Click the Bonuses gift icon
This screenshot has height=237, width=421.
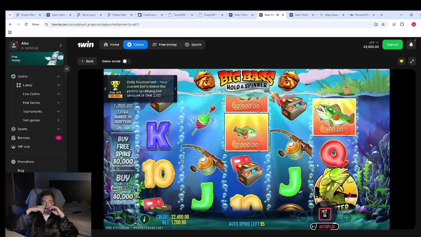coord(13,138)
